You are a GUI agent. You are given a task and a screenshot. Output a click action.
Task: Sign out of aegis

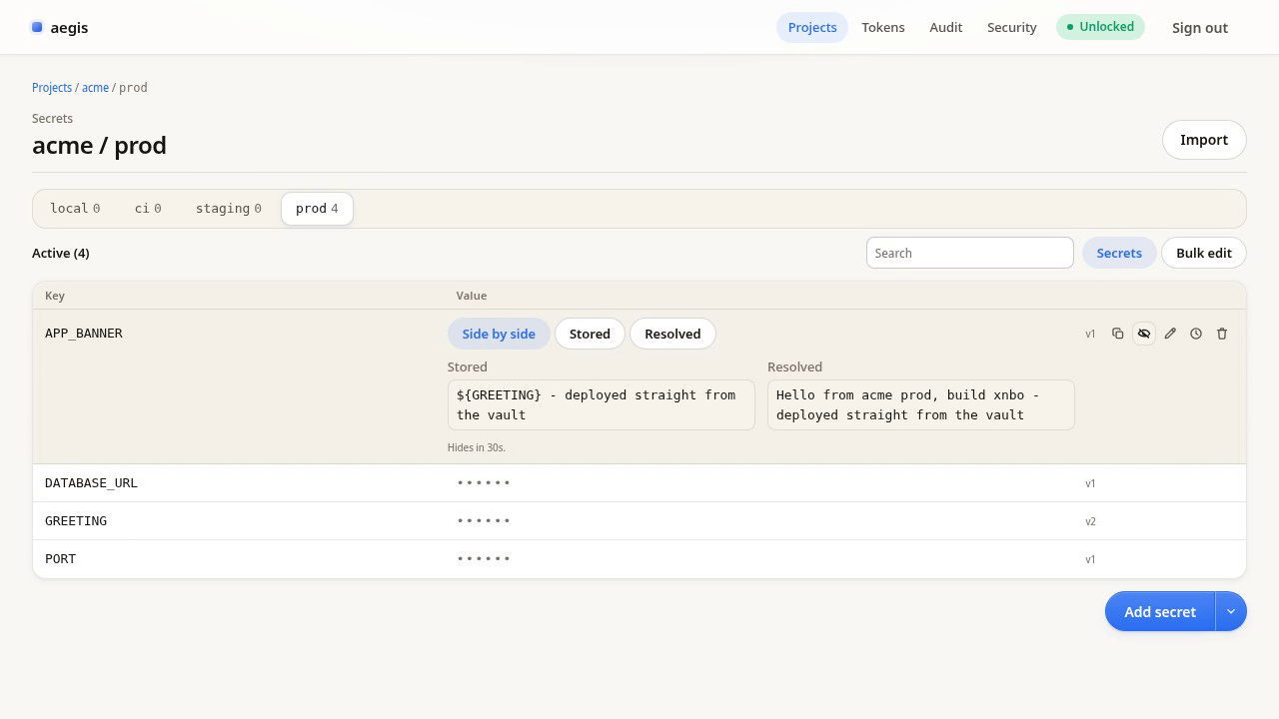[1200, 28]
